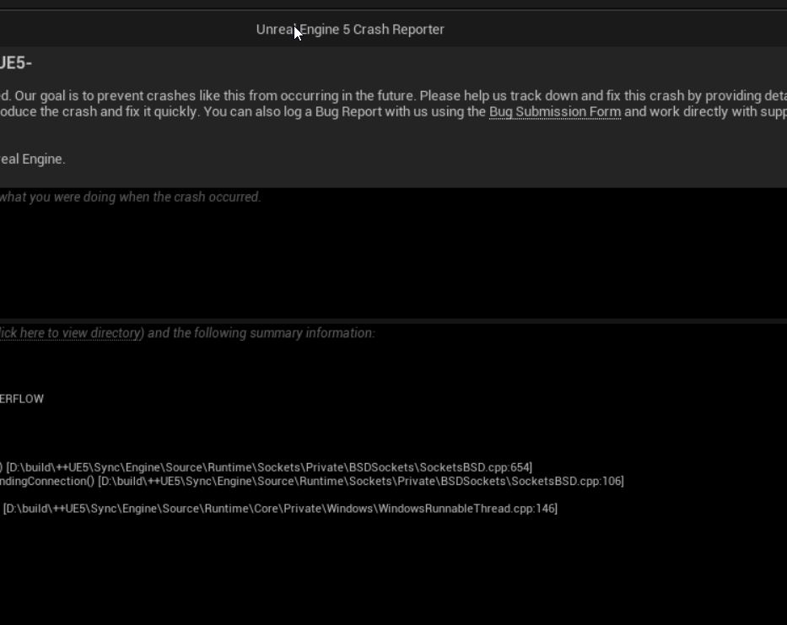
Task: Select the SocketsBSD.cpp:106 call stack line
Action: coord(312,481)
